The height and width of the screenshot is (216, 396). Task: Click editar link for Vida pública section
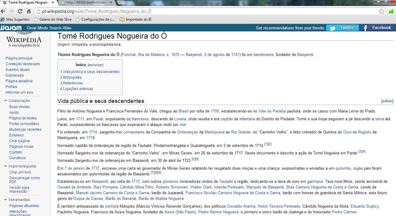(x=387, y=101)
